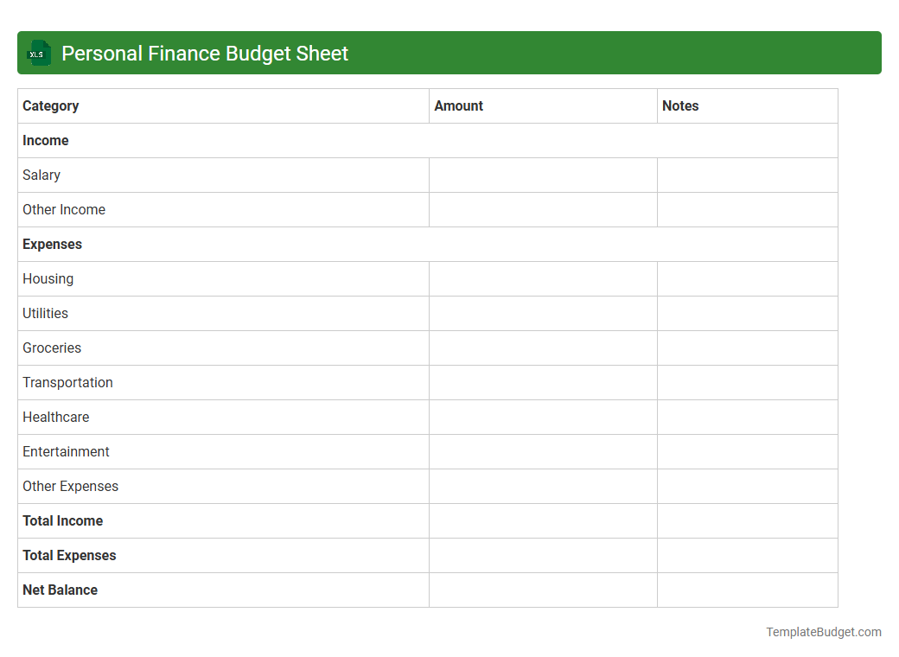
Task: Select the Expenses section header row
Action: (52, 244)
